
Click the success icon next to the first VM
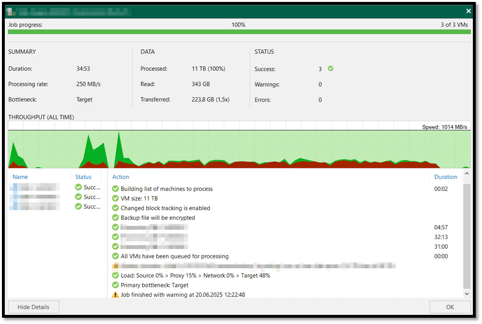point(77,187)
